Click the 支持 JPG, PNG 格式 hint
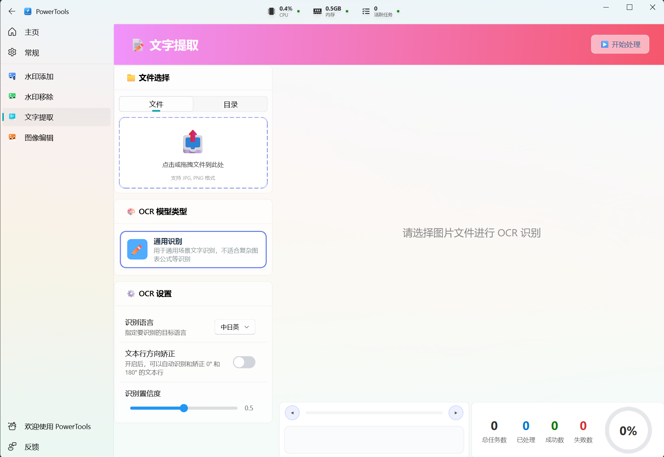 click(x=193, y=178)
